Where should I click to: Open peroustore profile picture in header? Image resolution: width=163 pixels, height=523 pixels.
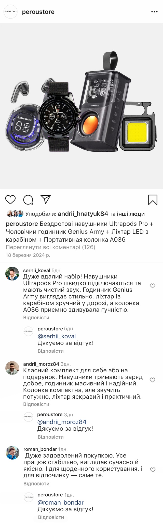pyautogui.click(x=10, y=12)
